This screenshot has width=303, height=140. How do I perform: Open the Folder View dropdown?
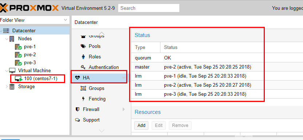tap(66, 20)
